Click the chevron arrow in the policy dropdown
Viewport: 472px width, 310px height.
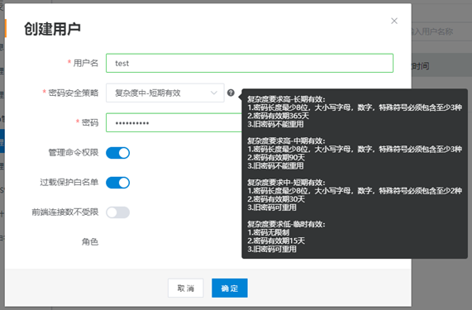(214, 93)
